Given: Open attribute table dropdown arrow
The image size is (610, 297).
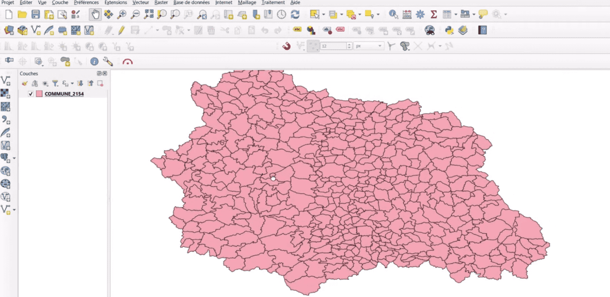Looking at the screenshot, I should tap(456, 15).
